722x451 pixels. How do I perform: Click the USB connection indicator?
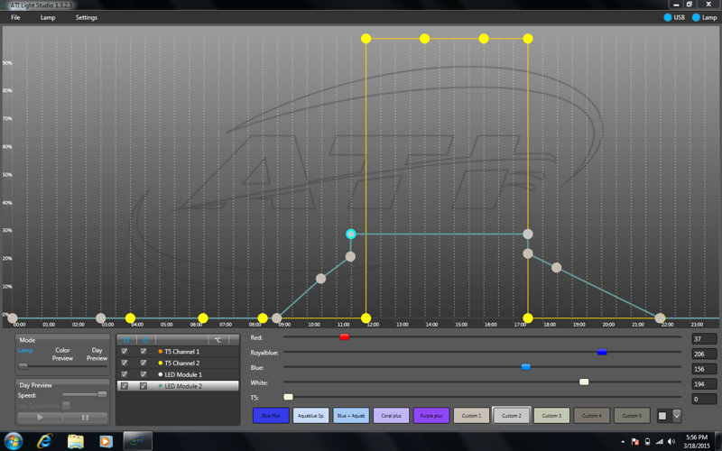click(674, 17)
